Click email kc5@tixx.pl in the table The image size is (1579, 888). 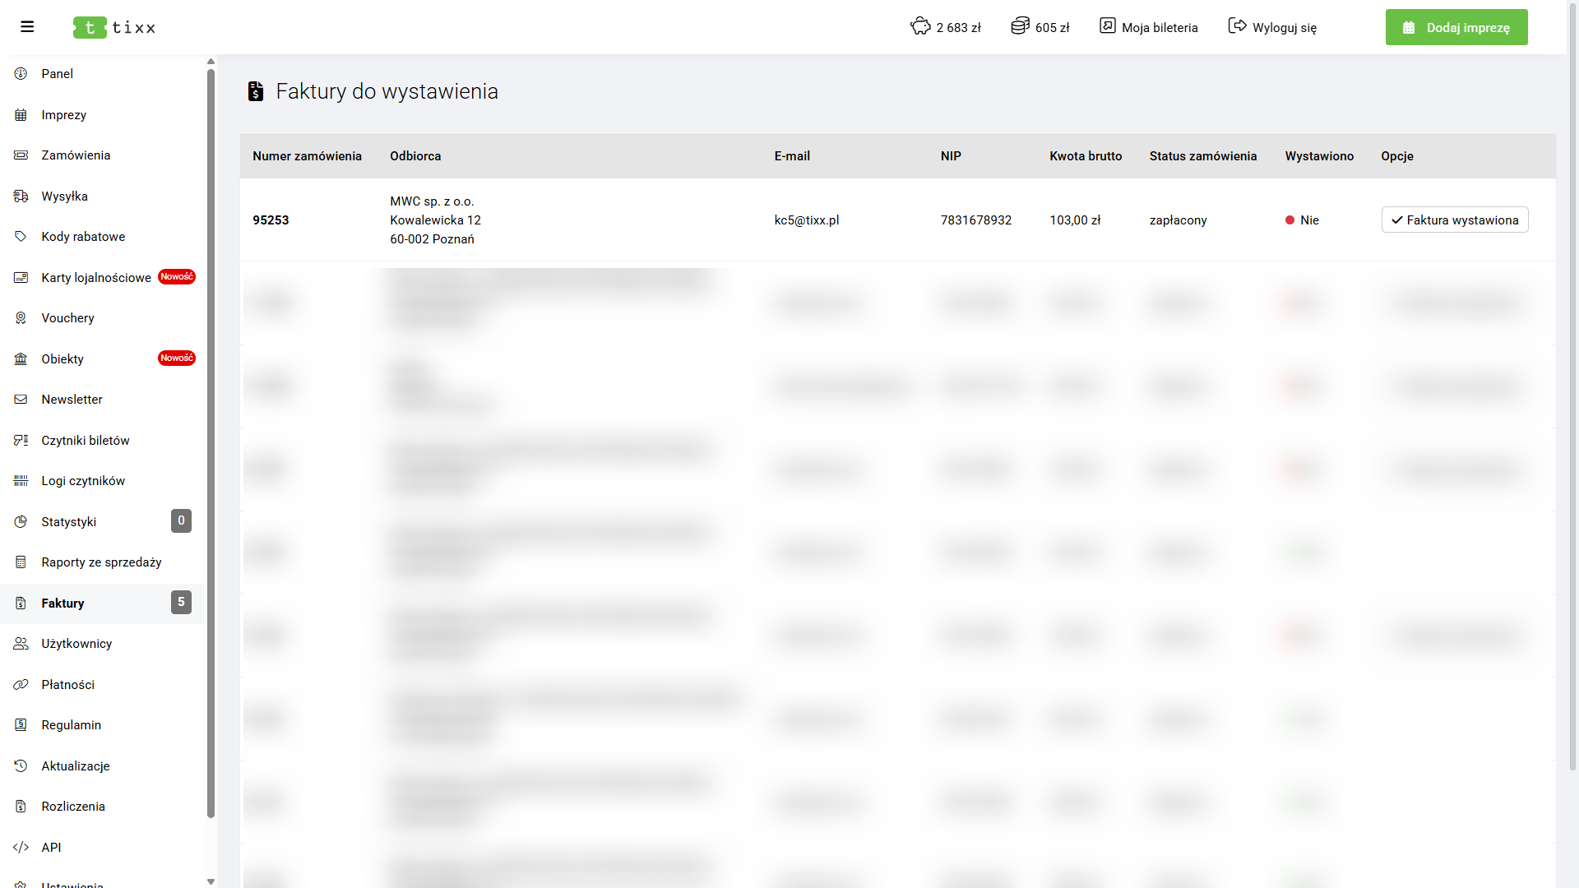point(806,220)
